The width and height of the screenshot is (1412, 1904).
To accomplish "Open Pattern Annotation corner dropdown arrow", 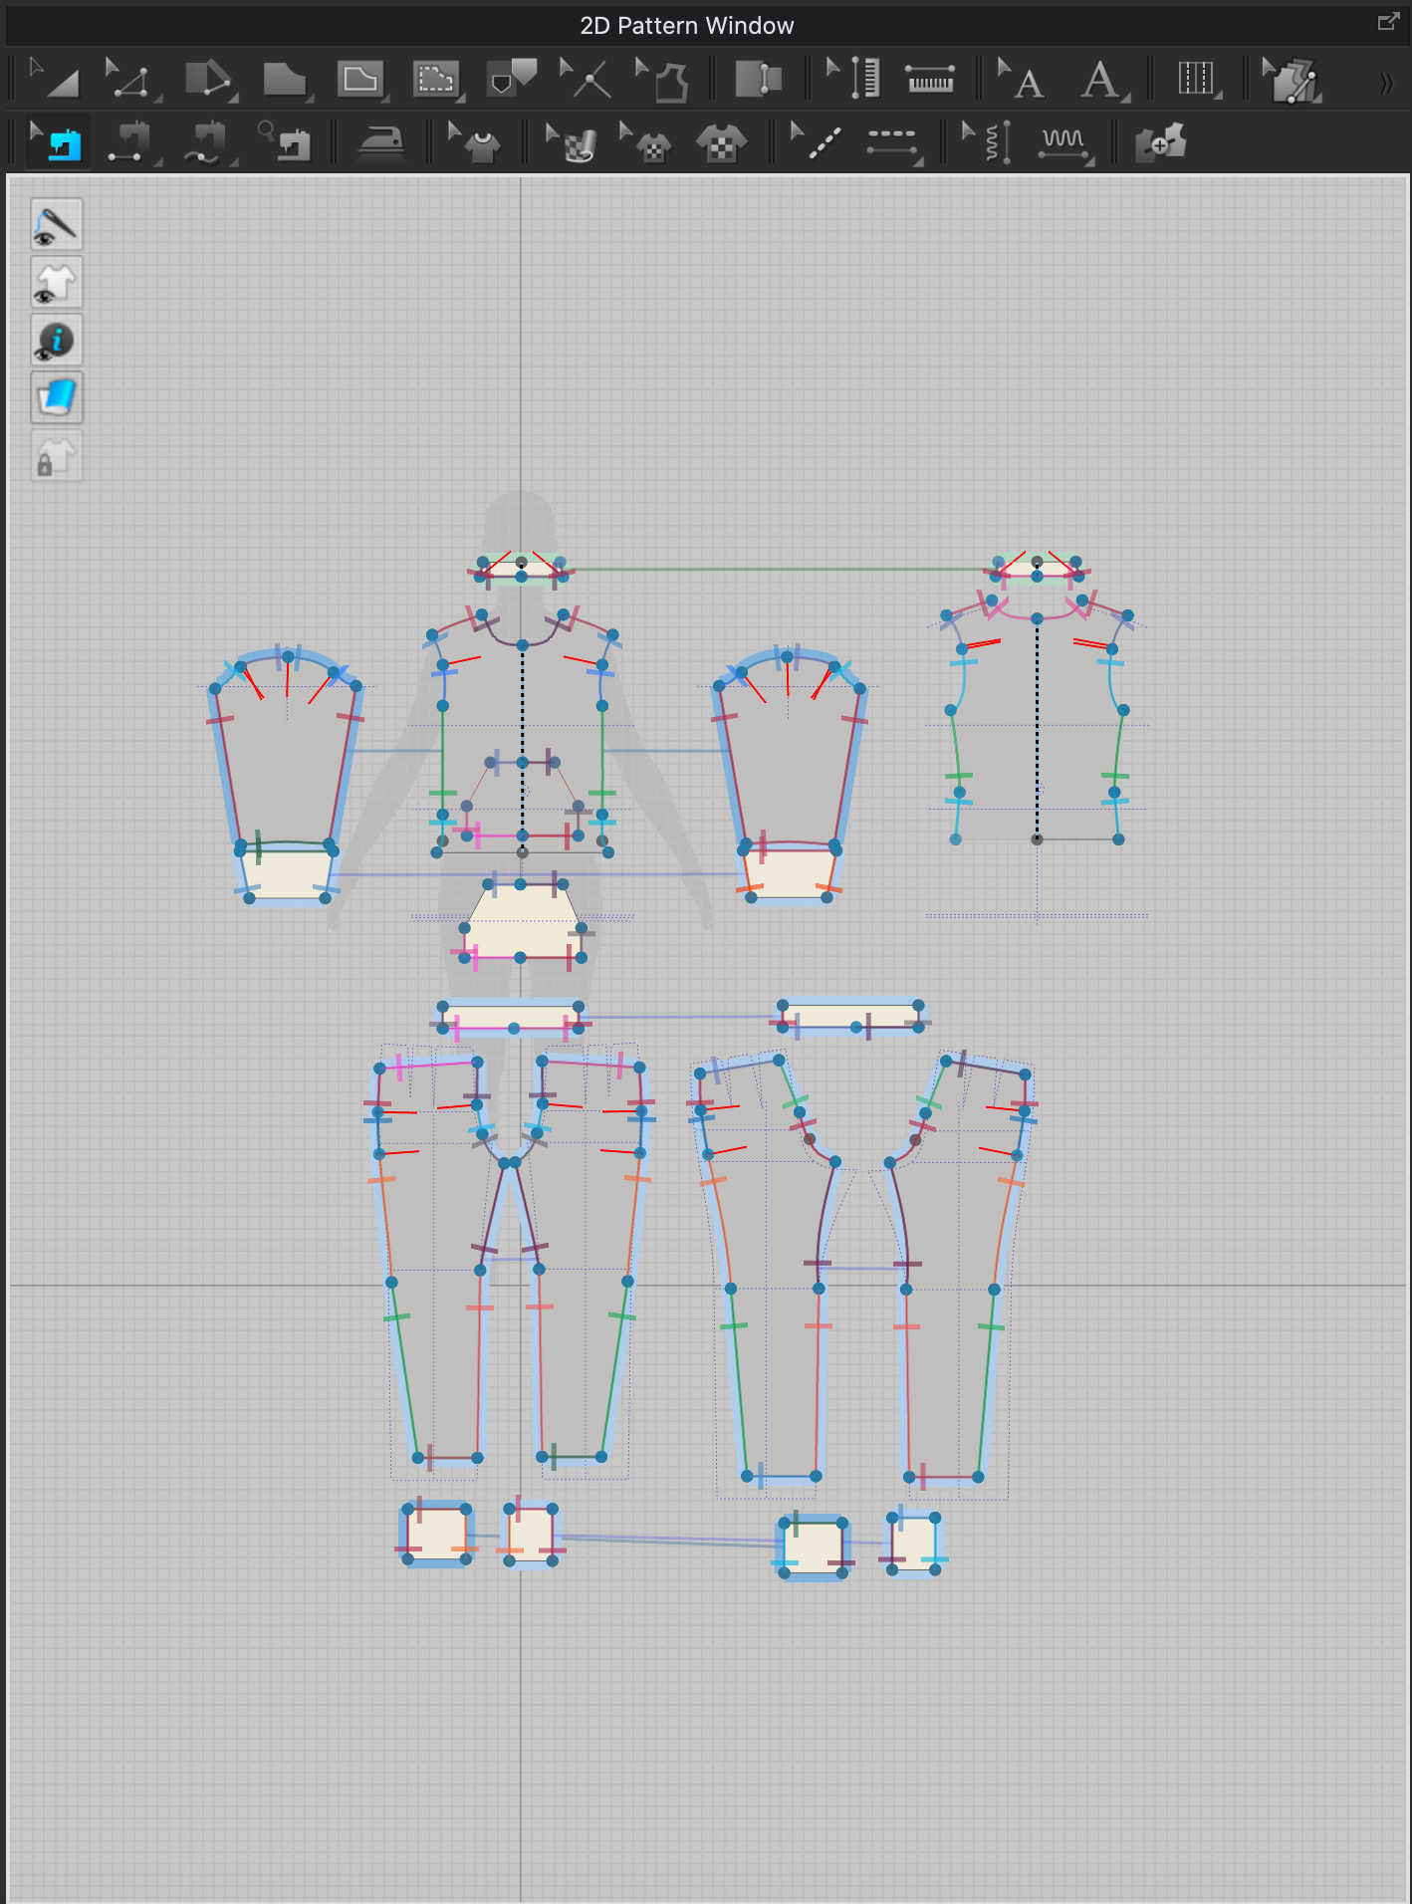I will 1125,98.
